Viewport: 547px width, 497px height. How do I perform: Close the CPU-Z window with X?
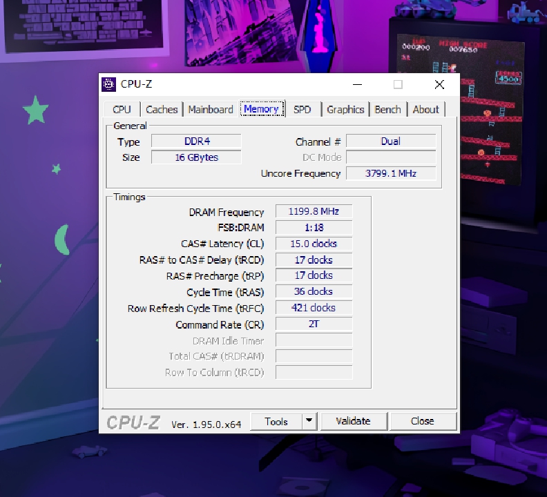(439, 84)
